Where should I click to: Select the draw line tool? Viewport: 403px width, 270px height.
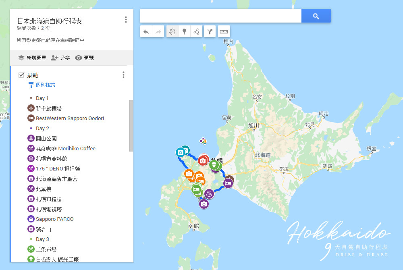pyautogui.click(x=196, y=31)
